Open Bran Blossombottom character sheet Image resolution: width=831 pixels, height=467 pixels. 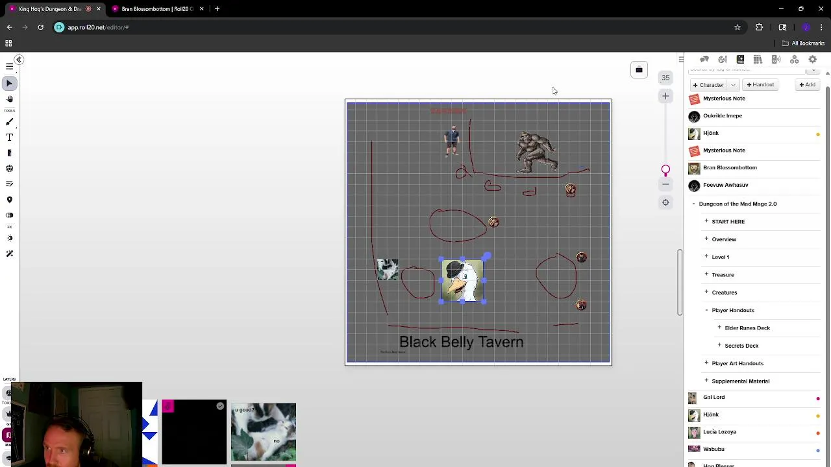point(730,168)
